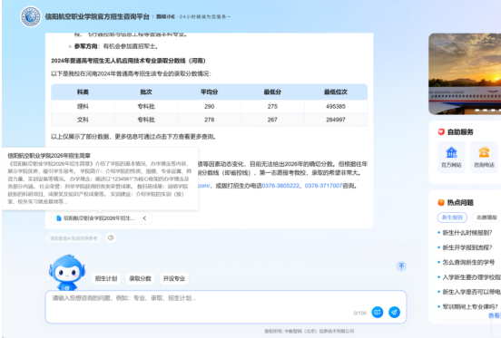Click the tooltip title 信阳航空职业学院2026年招生简章
This screenshot has height=338, width=501.
[49, 156]
